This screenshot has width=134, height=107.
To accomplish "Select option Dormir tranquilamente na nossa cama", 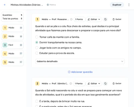I will [x=37, y=42].
